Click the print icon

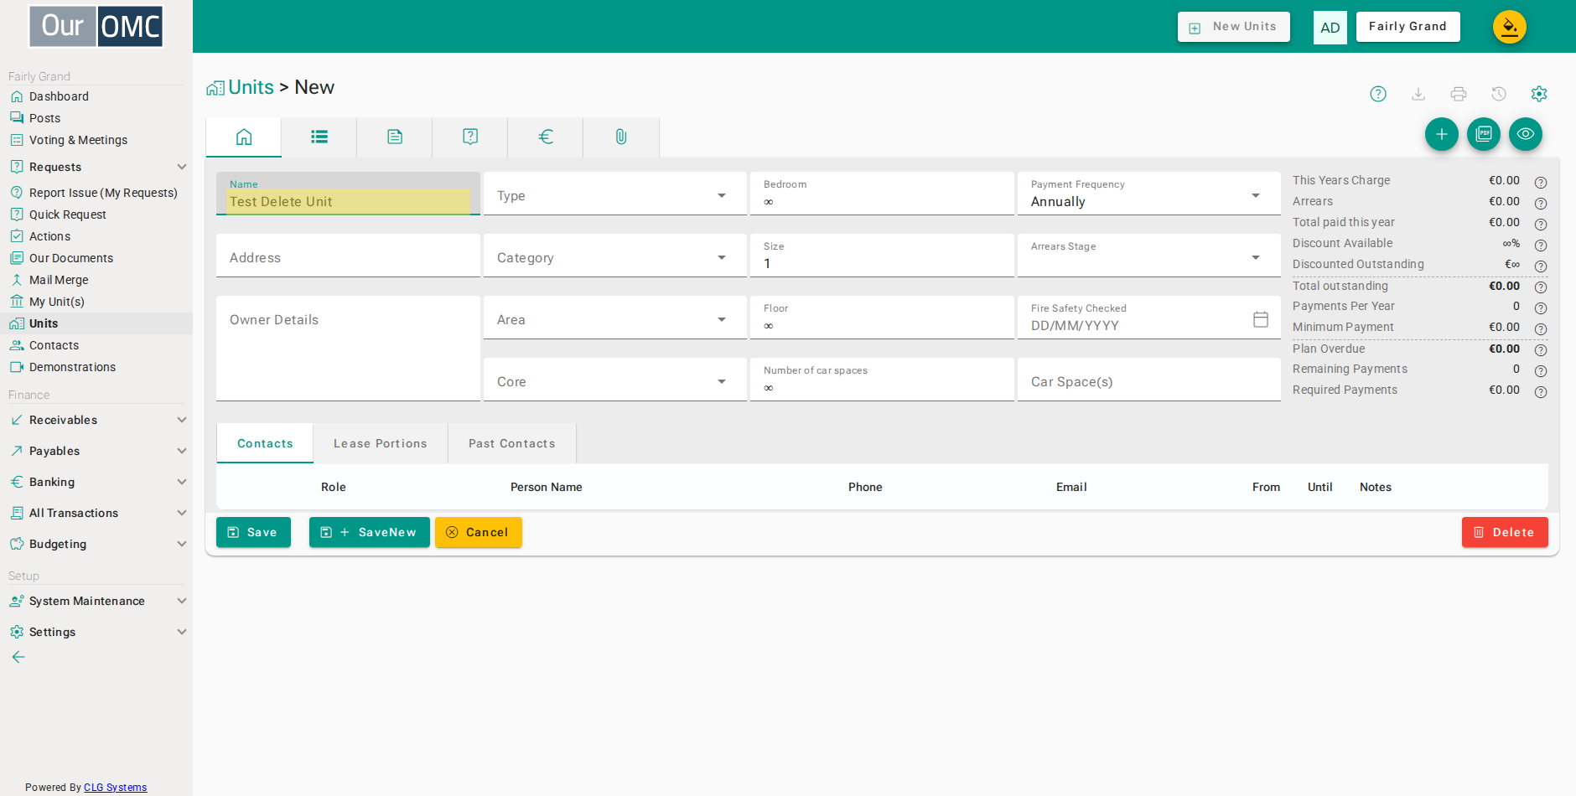coord(1459,94)
